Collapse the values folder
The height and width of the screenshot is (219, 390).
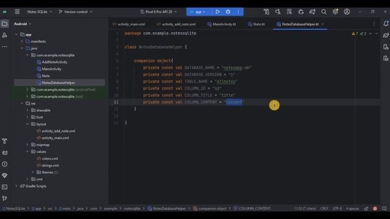[27, 151]
